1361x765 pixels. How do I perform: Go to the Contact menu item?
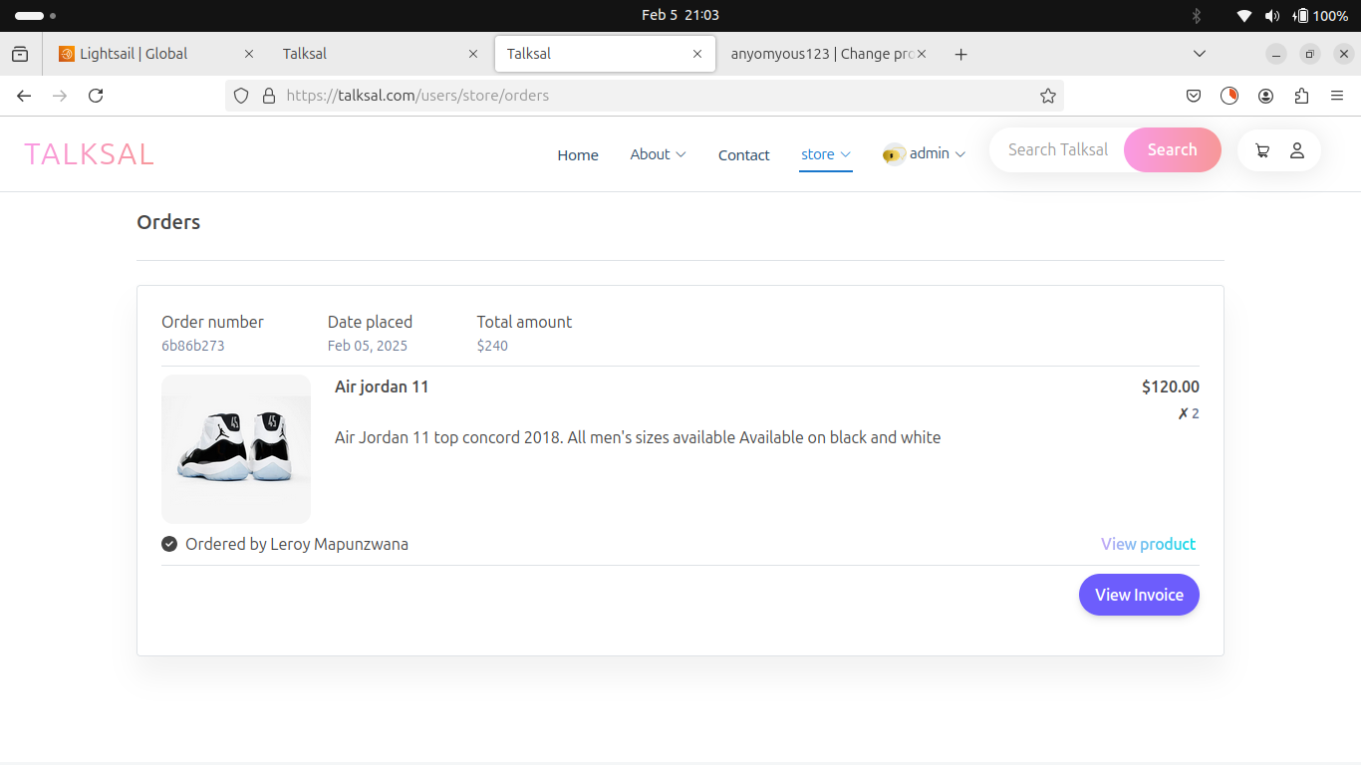(744, 155)
